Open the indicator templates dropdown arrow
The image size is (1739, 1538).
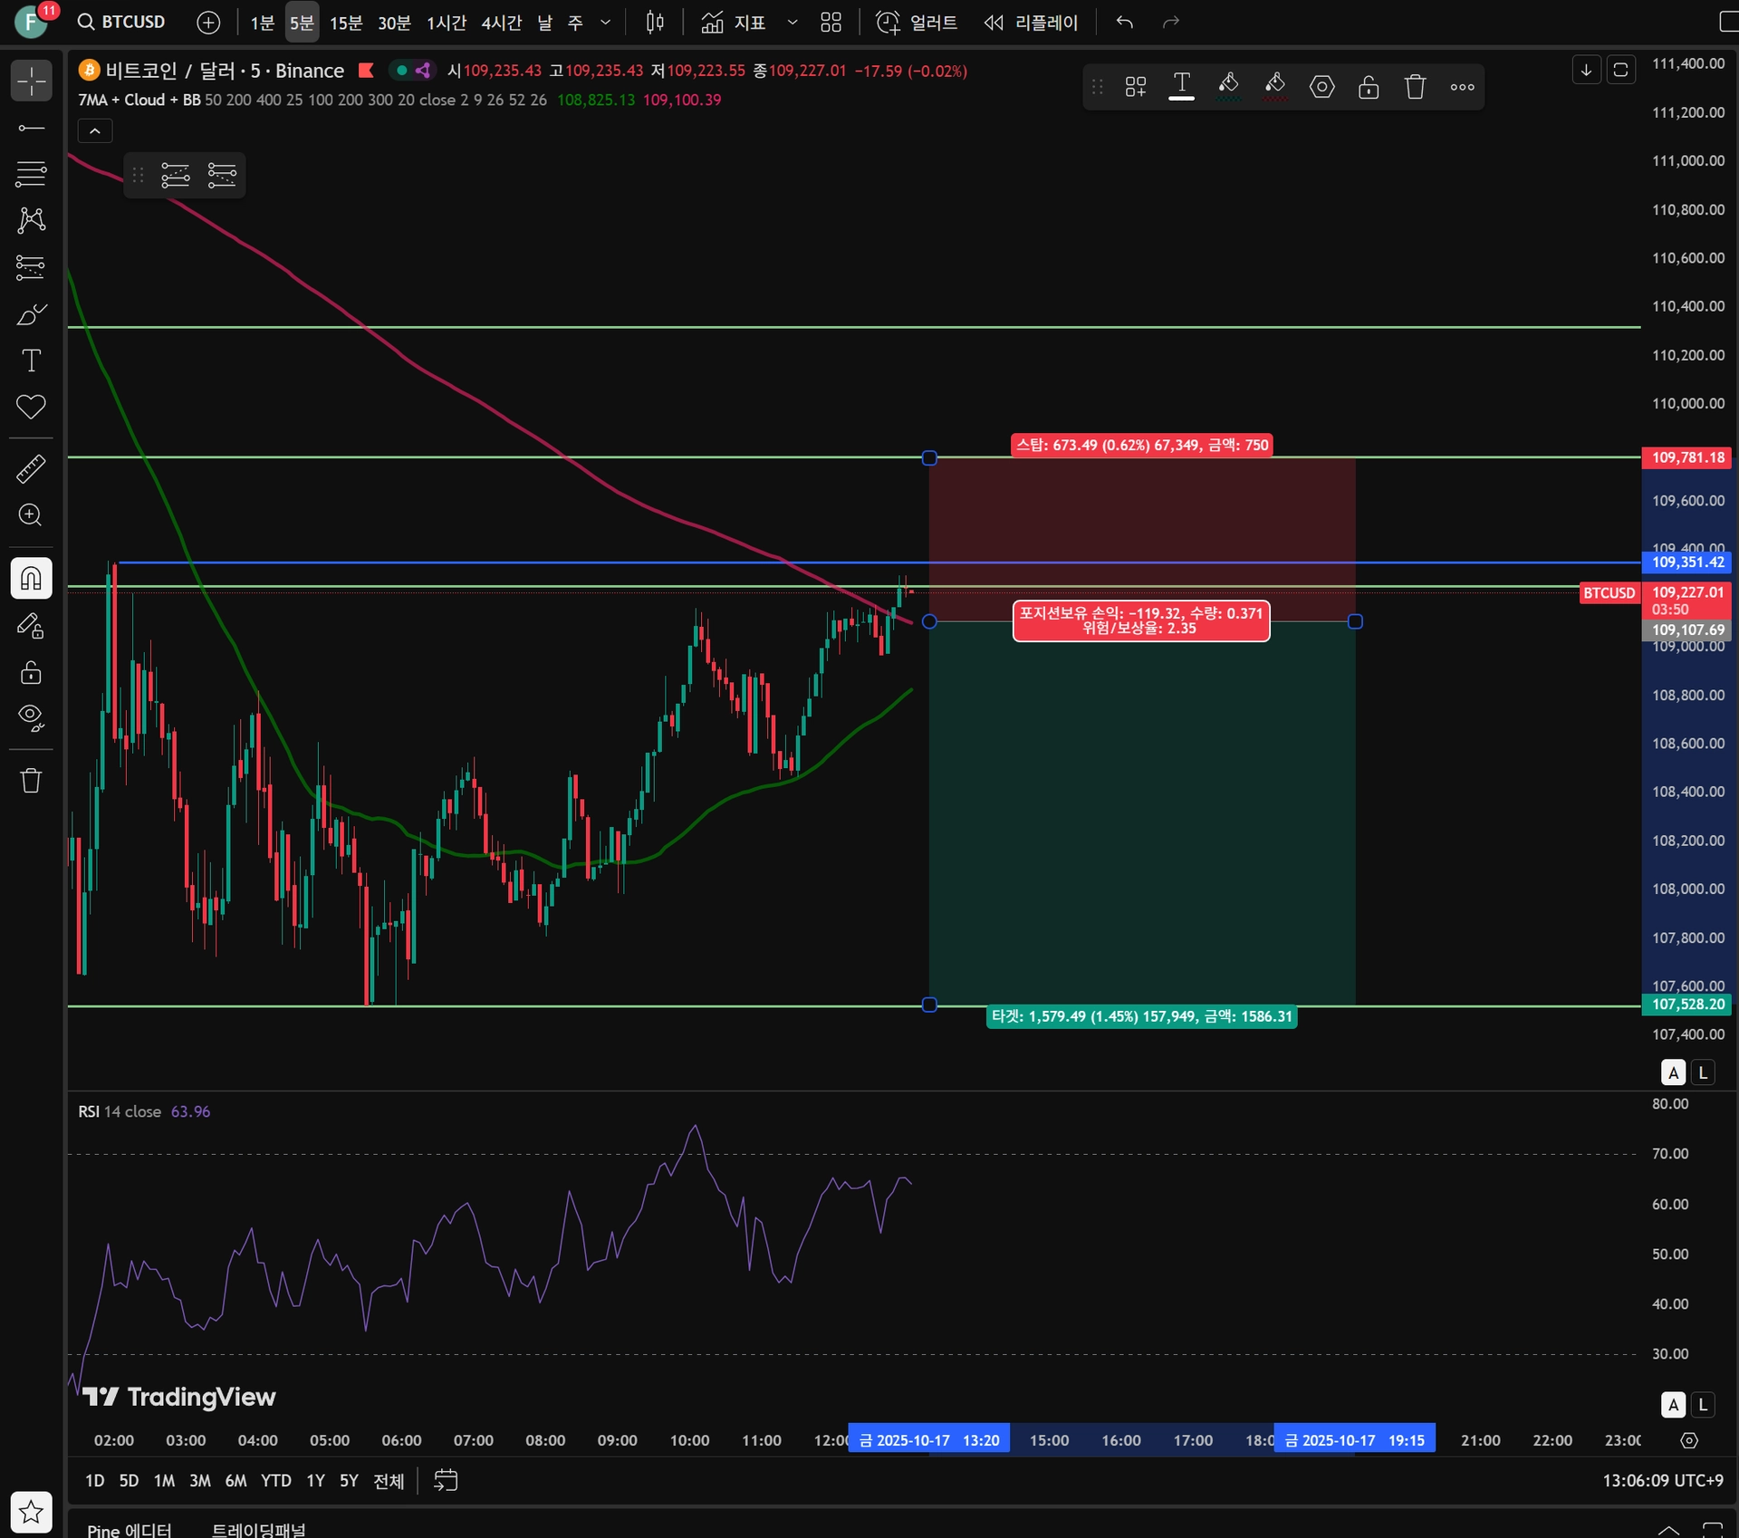pyautogui.click(x=793, y=23)
